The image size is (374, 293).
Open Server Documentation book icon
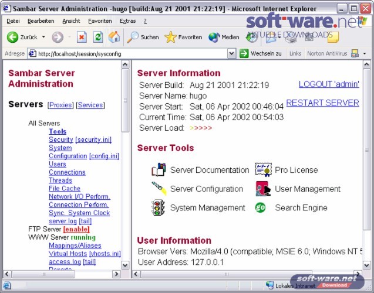click(159, 170)
